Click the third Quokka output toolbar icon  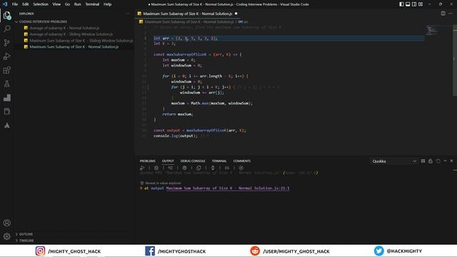(171, 168)
